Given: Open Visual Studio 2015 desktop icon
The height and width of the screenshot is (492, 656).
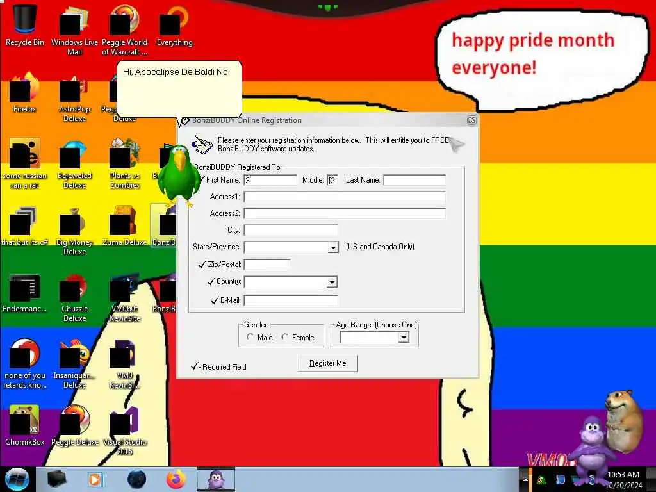Looking at the screenshot, I should [x=124, y=430].
